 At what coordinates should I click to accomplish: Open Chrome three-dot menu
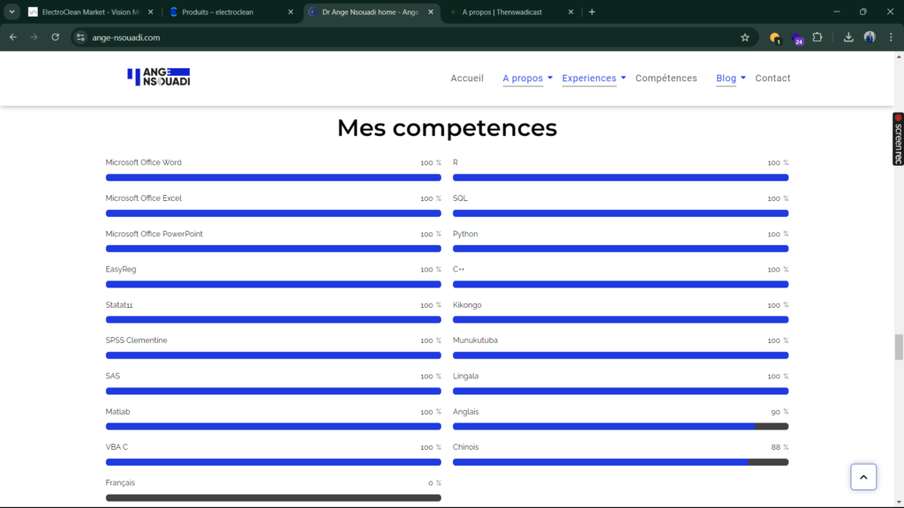pyautogui.click(x=891, y=37)
